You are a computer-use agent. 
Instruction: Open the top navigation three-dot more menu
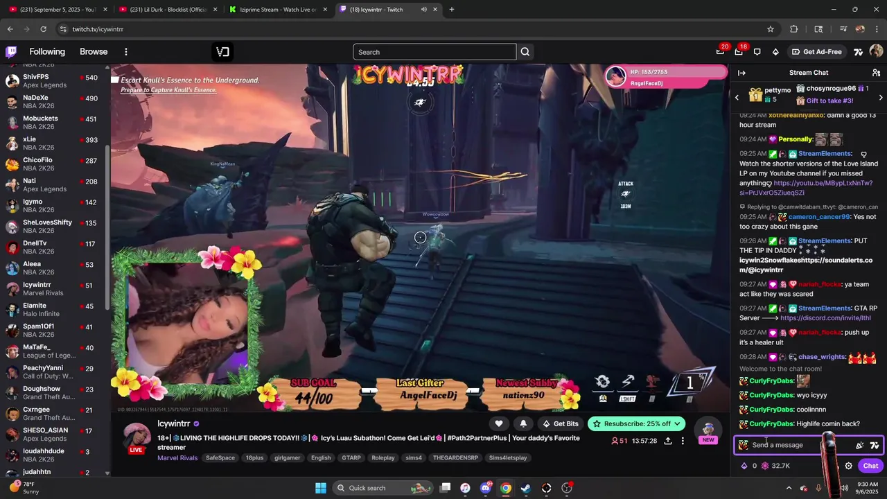(x=126, y=52)
